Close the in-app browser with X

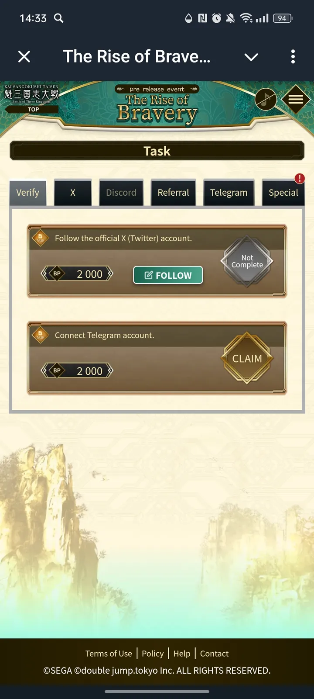(24, 56)
